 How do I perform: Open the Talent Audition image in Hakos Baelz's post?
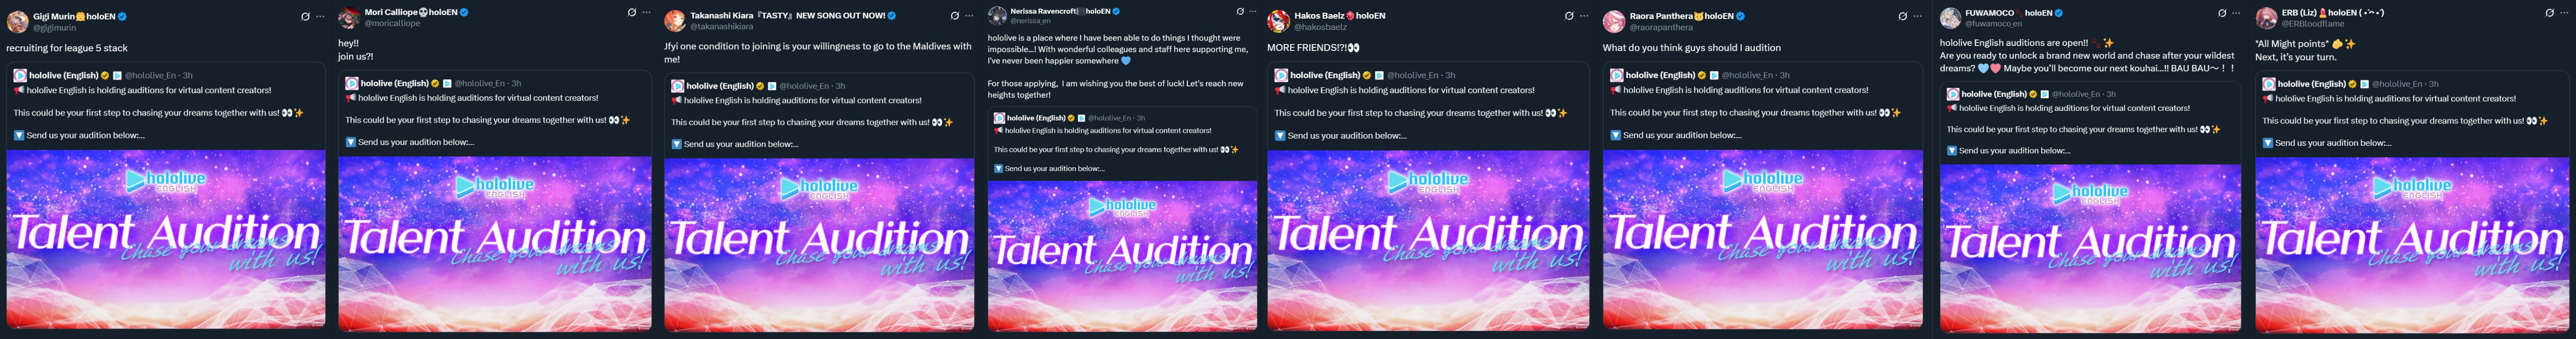[x=1427, y=239]
